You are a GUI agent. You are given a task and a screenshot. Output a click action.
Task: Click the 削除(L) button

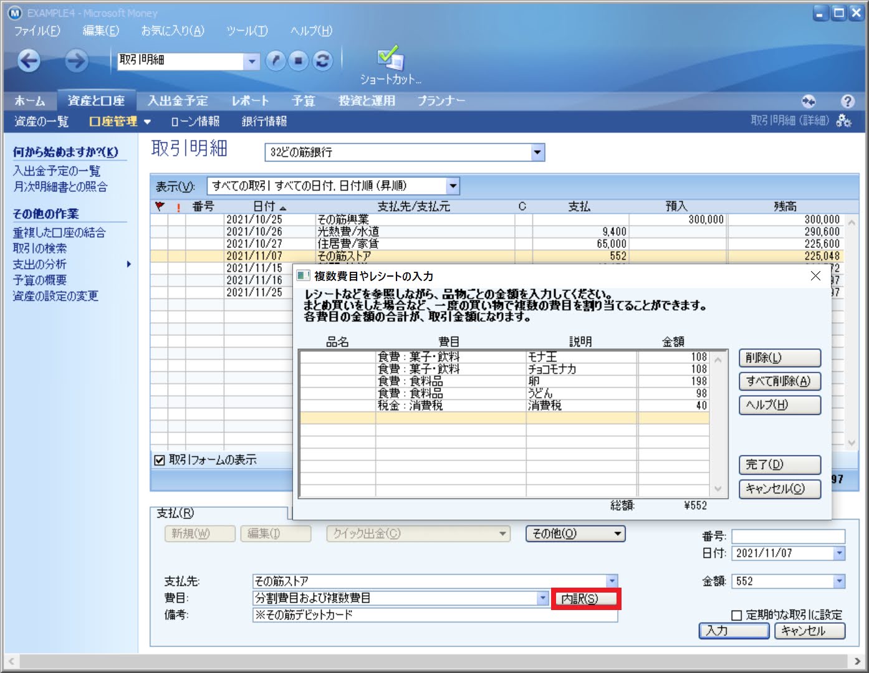pos(780,358)
